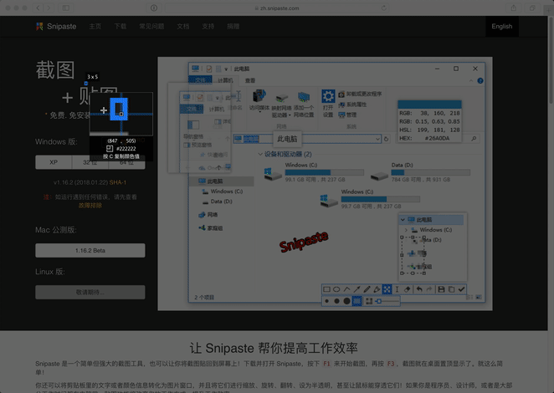Choose the medium brush size dot
Screen dimensions: 554x393
pyautogui.click(x=336, y=301)
